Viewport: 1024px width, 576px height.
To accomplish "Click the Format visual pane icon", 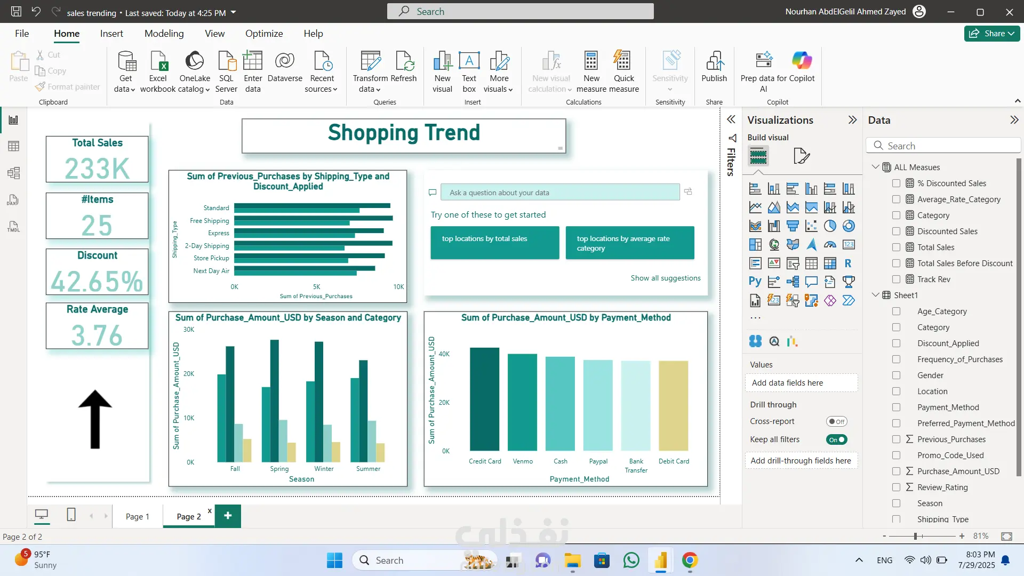I will tap(801, 156).
